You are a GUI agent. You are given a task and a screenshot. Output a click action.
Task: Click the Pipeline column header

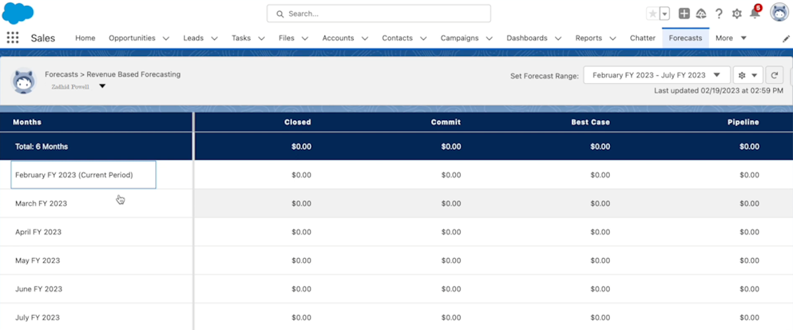click(743, 122)
